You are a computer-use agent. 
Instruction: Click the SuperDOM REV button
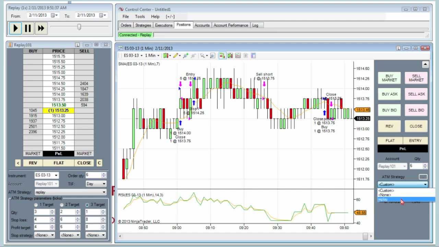tap(33, 163)
